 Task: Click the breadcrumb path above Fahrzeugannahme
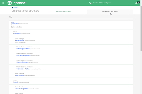(x=25, y=47)
